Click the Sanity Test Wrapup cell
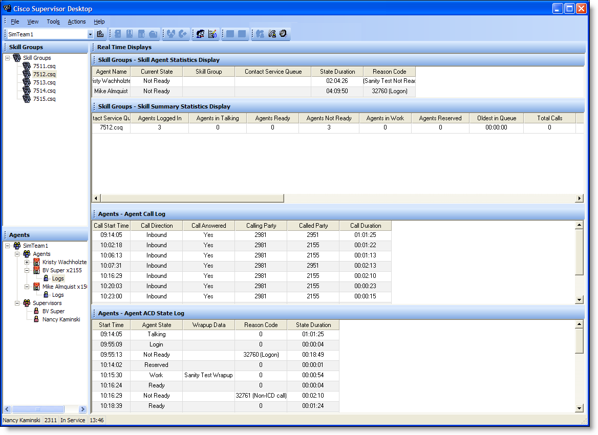The width and height of the screenshot is (598, 435). coord(208,375)
